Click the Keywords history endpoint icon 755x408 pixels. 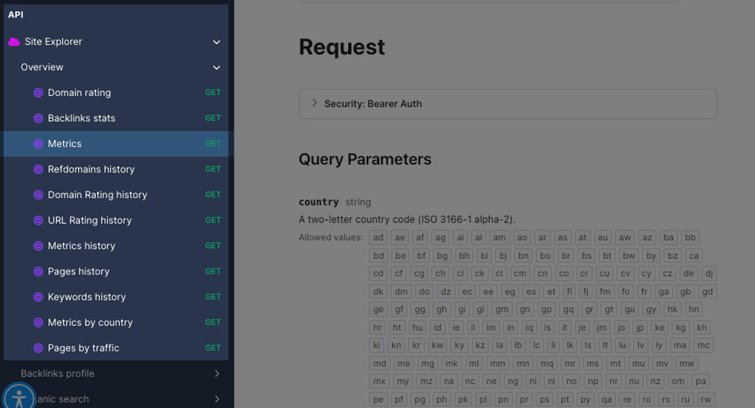pyautogui.click(x=38, y=297)
